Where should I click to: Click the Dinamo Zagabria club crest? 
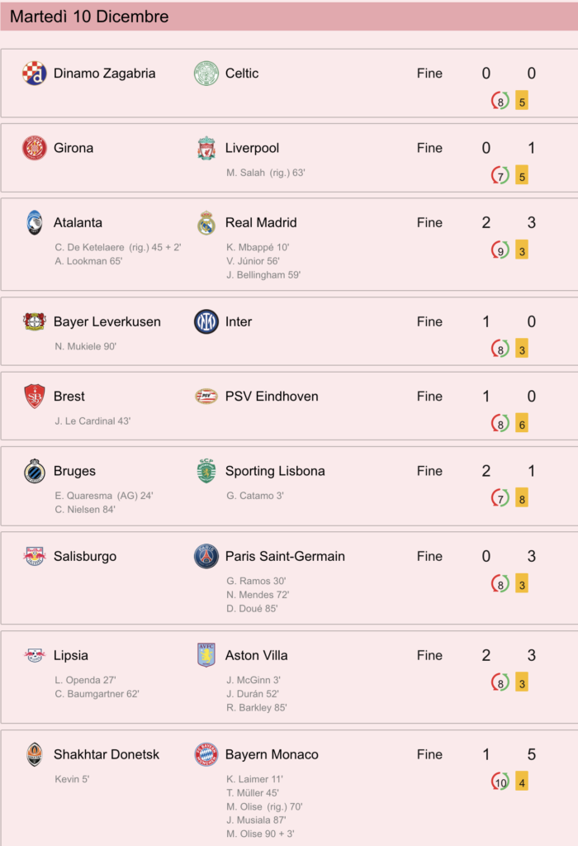[34, 74]
